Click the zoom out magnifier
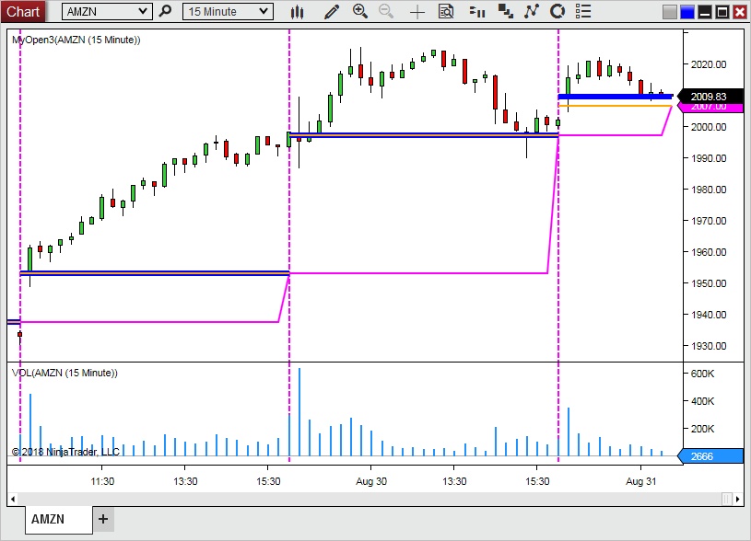Screen dimensions: 751x541 point(386,11)
